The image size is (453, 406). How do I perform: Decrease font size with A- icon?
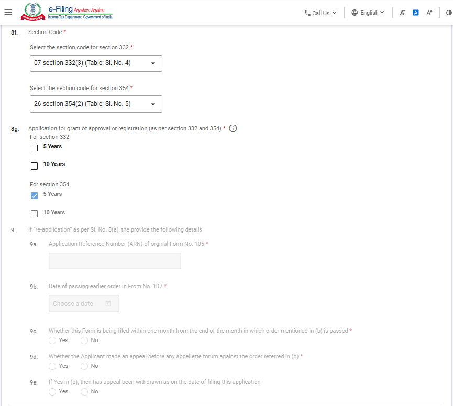click(x=402, y=13)
